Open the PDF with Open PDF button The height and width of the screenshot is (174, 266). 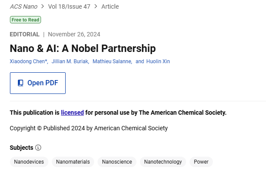tap(38, 83)
